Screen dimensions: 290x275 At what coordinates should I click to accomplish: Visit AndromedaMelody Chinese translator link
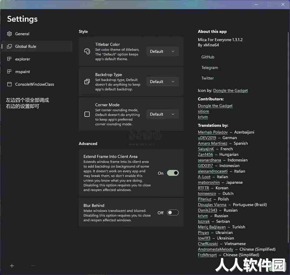[x=216, y=249]
